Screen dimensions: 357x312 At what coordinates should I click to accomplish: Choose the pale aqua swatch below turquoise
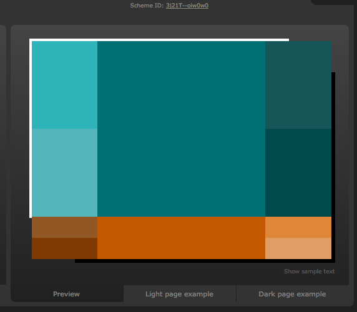(65, 173)
